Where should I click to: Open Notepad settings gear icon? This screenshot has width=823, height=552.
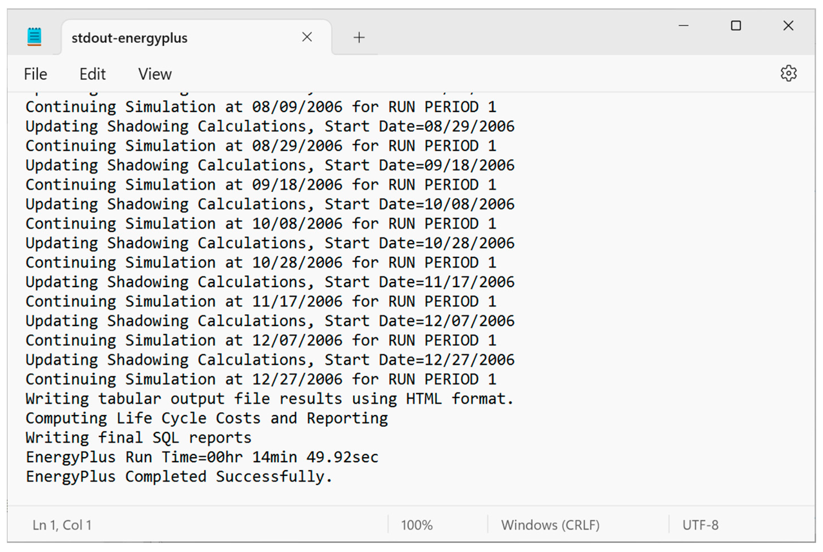tap(788, 73)
